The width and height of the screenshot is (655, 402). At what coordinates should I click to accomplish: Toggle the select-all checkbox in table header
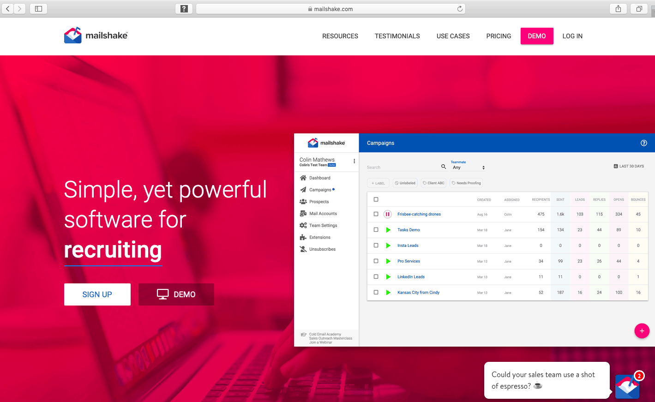pos(376,199)
